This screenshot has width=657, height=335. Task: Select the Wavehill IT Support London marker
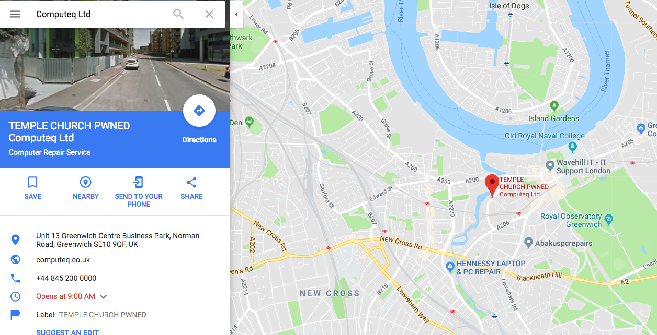pyautogui.click(x=550, y=165)
